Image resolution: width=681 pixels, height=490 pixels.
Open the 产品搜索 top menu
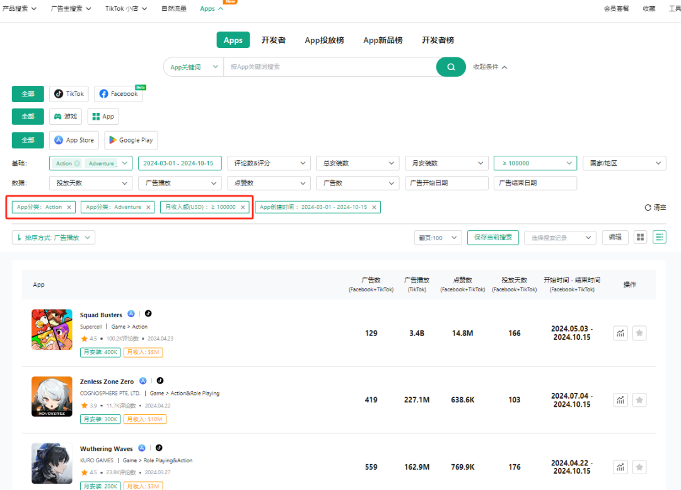click(19, 8)
